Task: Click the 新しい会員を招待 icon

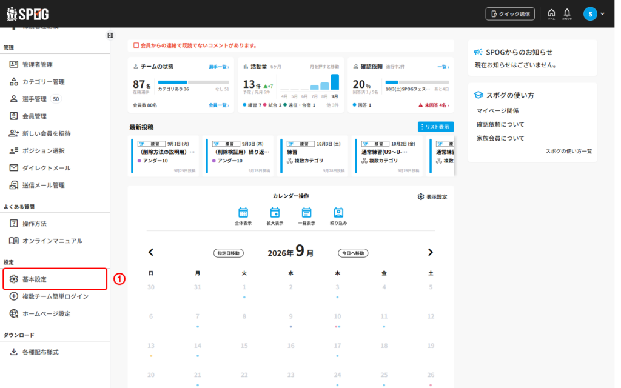Action: tap(14, 133)
